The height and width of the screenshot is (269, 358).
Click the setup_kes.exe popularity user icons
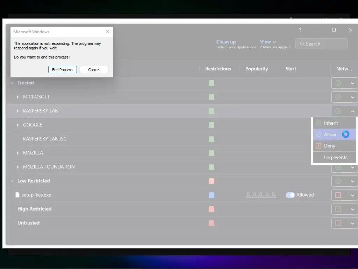click(261, 195)
